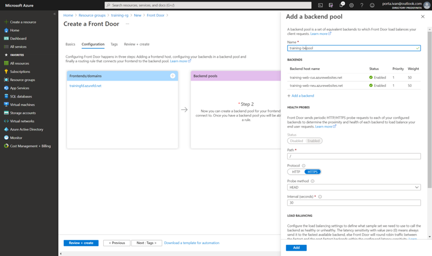
Task: Open trainingfd.azurefd.net frontend link
Action: 85,86
